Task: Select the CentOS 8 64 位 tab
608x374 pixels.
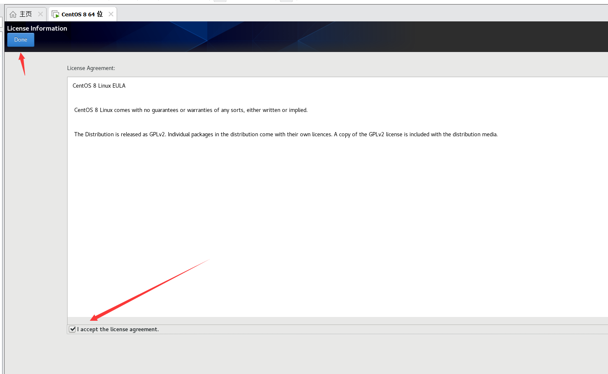Action: tap(82, 14)
